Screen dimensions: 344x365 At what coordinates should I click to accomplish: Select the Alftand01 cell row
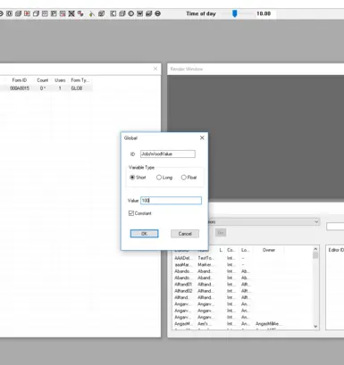pyautogui.click(x=243, y=284)
